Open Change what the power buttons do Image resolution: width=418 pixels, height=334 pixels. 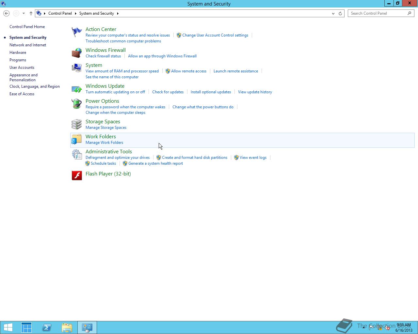203,107
